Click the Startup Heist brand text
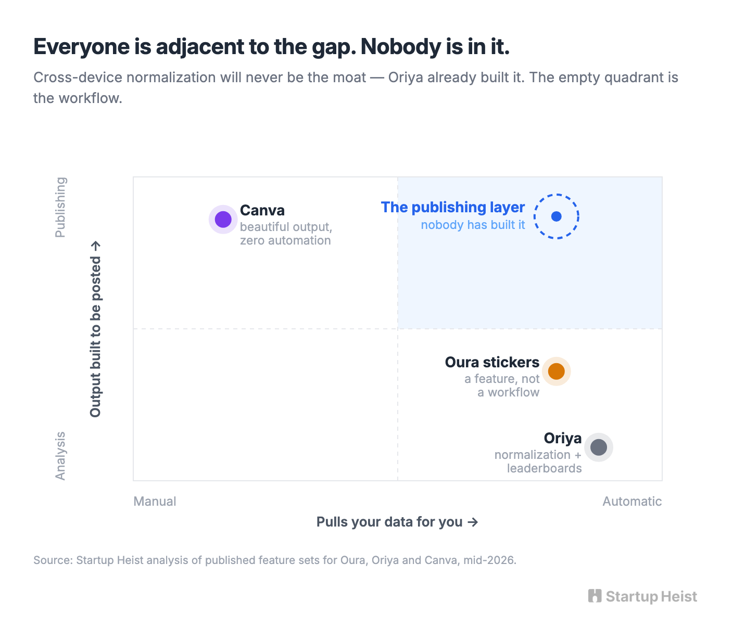The height and width of the screenshot is (641, 733). [x=651, y=597]
